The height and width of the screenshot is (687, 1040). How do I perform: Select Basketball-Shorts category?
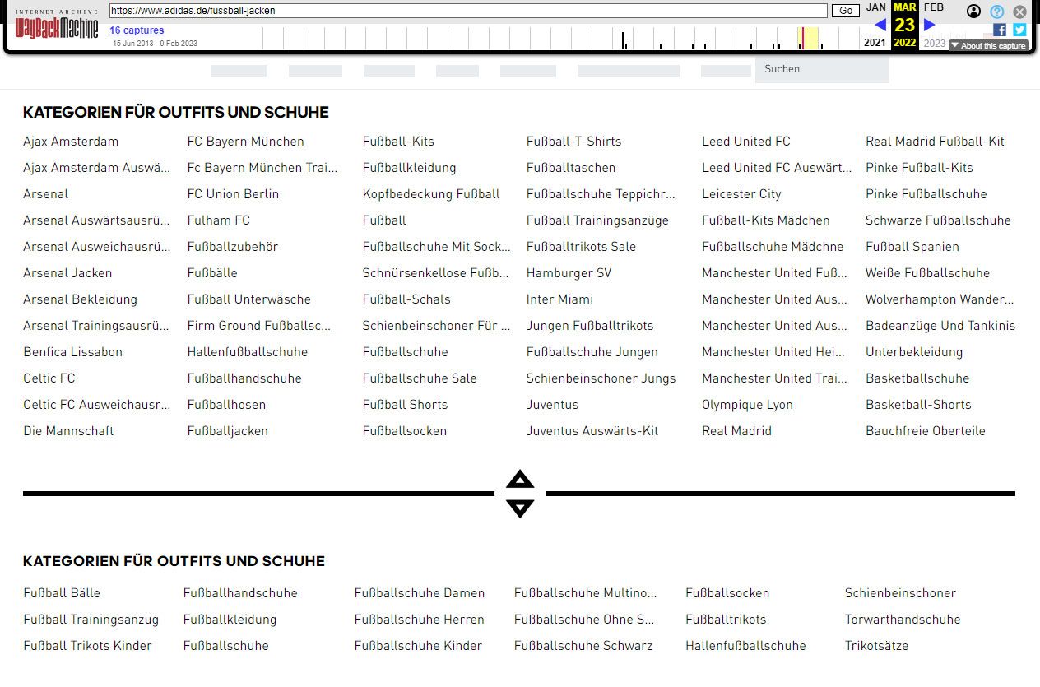918,405
